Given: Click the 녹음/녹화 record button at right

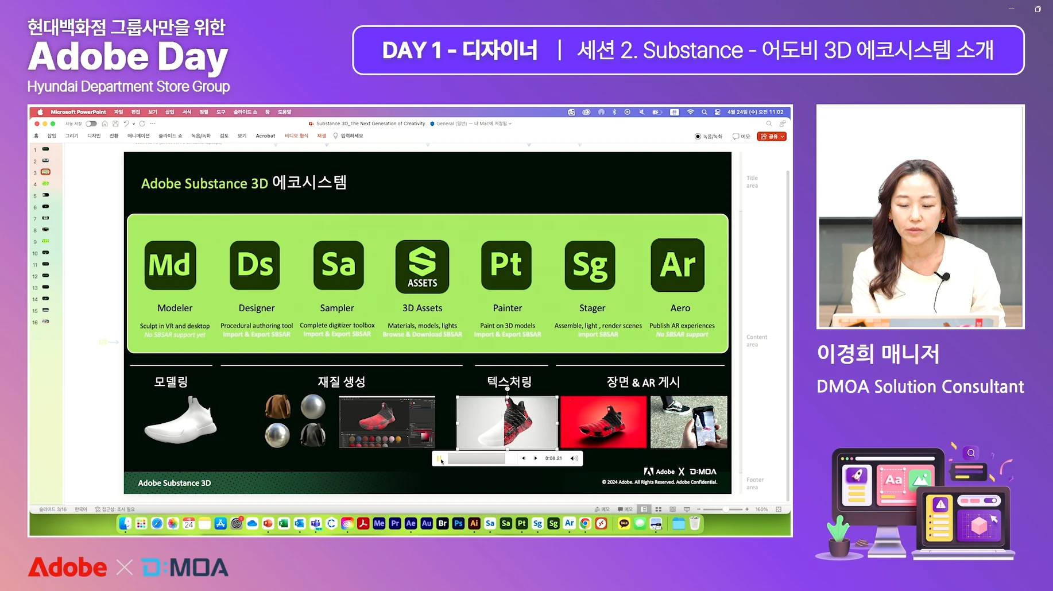Looking at the screenshot, I should tap(709, 136).
